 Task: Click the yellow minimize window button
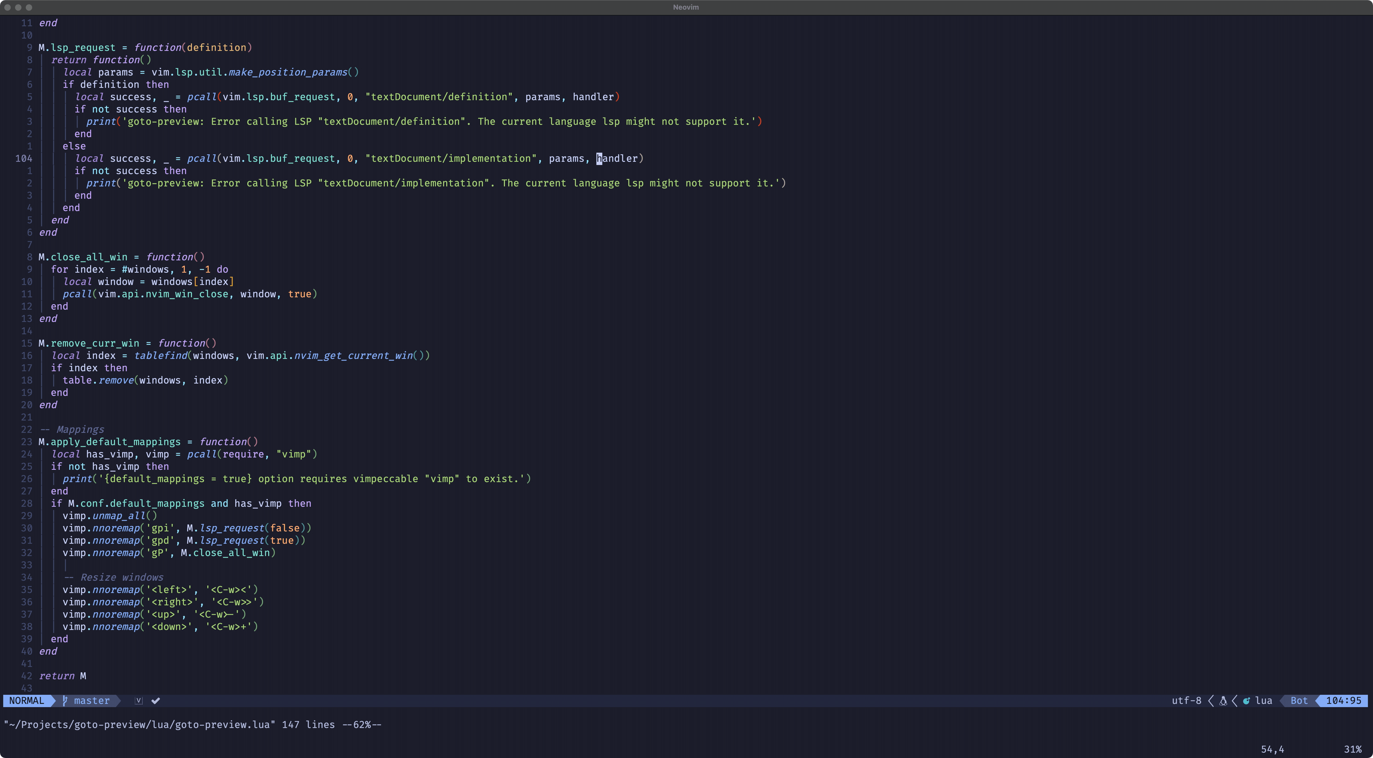point(18,7)
